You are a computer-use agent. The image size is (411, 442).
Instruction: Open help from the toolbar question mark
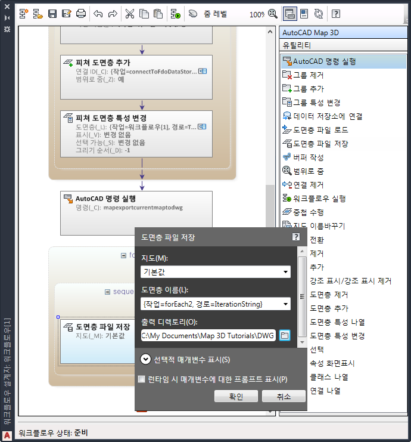click(336, 14)
